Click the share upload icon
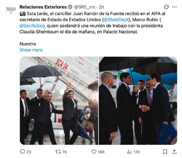 (174, 152)
